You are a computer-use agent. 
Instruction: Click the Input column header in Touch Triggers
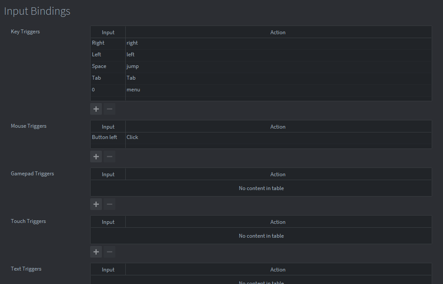(108, 222)
